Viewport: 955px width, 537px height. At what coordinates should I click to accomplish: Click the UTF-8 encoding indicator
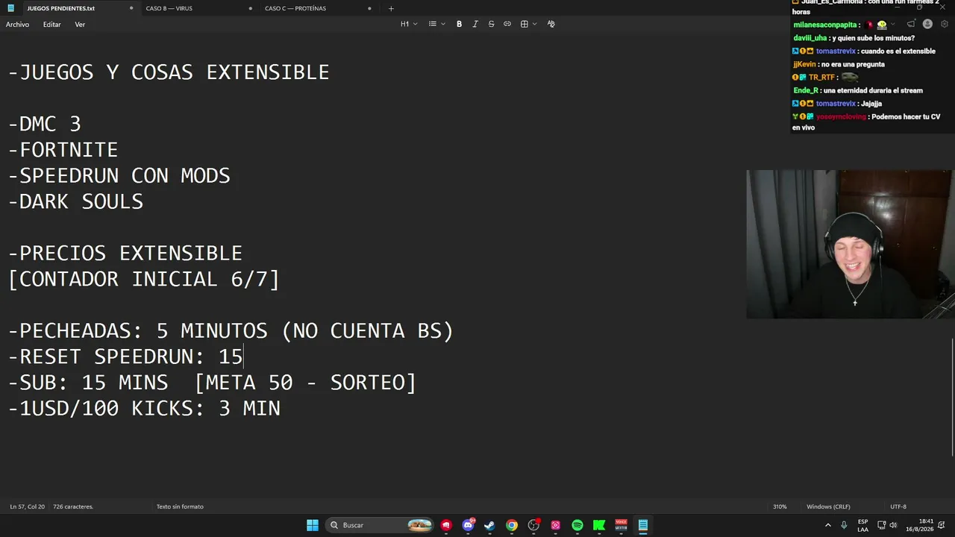(898, 506)
